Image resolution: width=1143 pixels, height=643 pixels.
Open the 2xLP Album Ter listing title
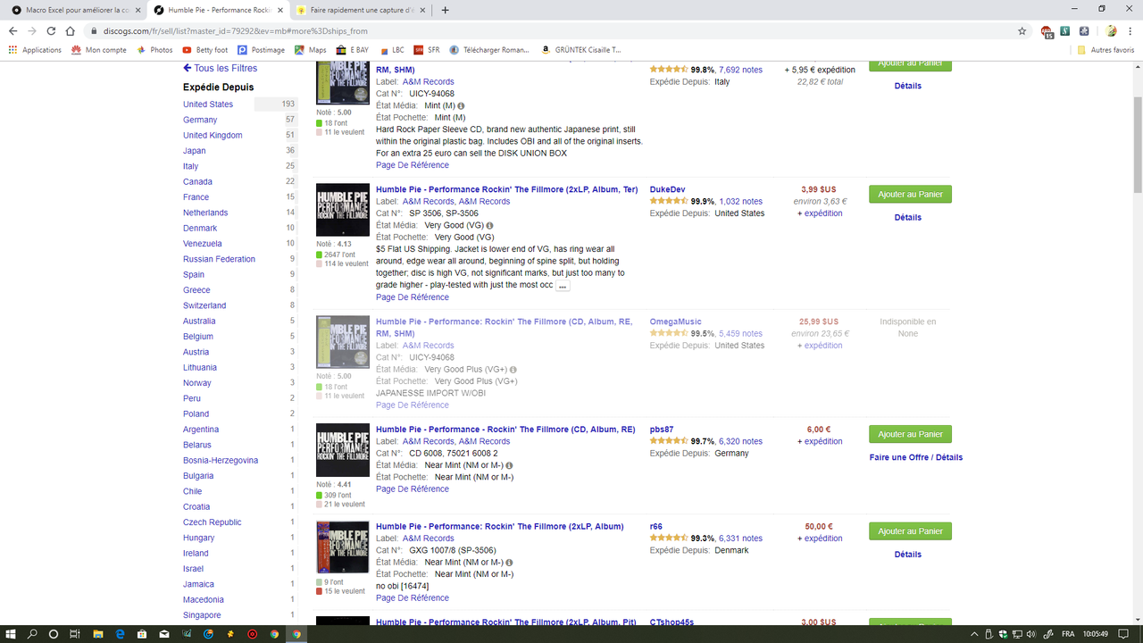tap(506, 189)
